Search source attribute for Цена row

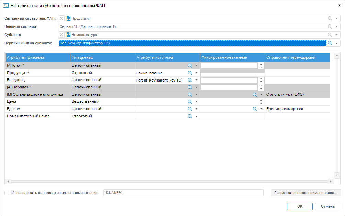tap(189, 102)
